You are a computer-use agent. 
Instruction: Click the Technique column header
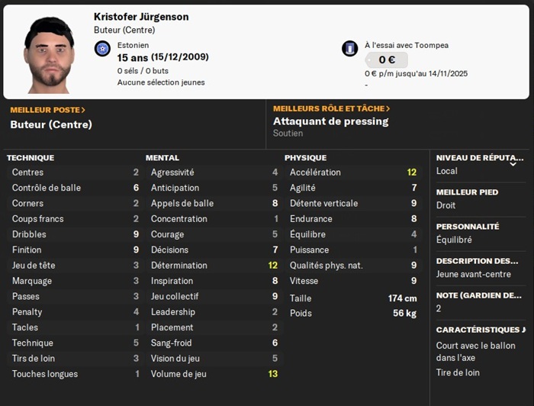pos(31,158)
